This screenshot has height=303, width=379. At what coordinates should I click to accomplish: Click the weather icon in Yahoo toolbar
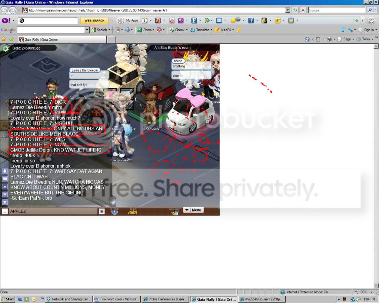point(235,20)
